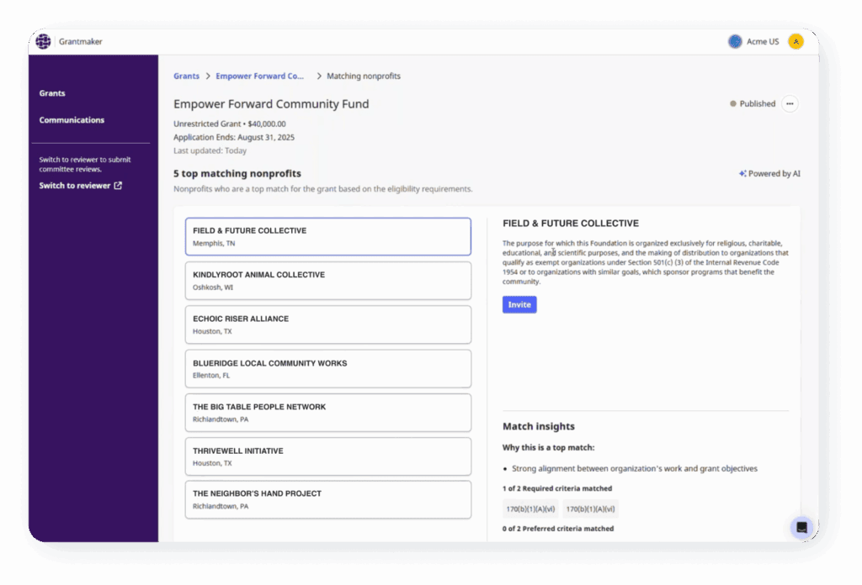This screenshot has width=862, height=585.
Task: Select the FIELD & FUTURE COLLECTIVE card
Action: pos(327,236)
